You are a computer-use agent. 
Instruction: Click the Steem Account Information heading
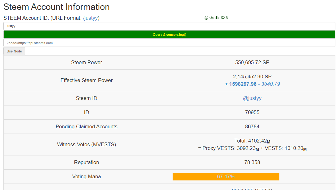click(x=57, y=7)
